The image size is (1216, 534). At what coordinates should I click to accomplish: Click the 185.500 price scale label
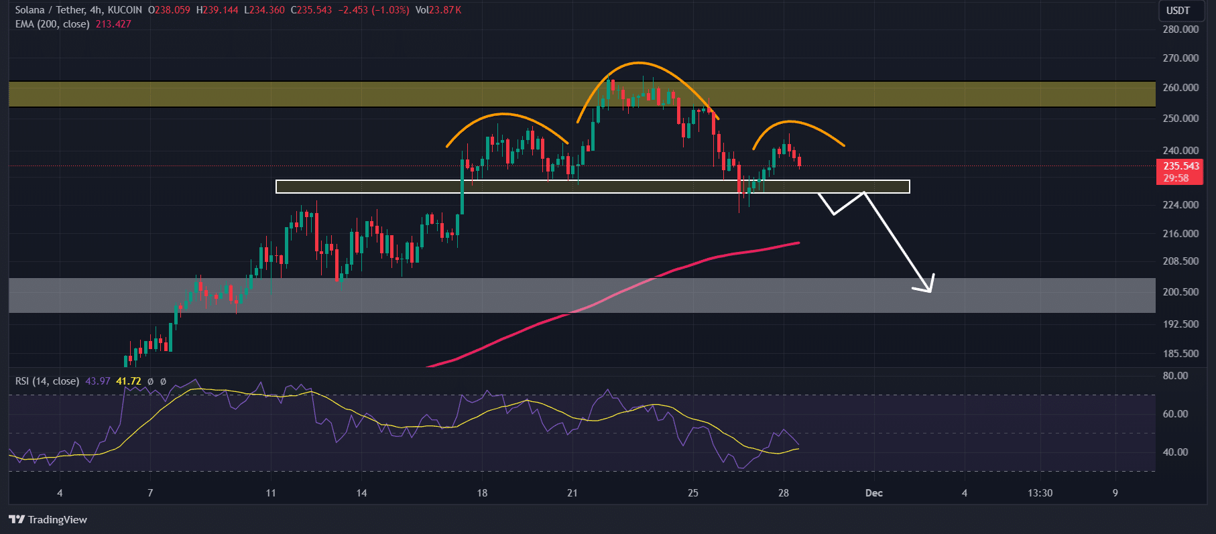click(x=1180, y=354)
